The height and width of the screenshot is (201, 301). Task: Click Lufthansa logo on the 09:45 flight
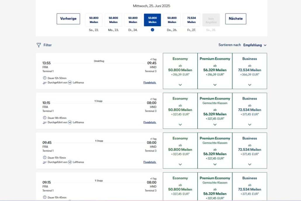point(70,162)
